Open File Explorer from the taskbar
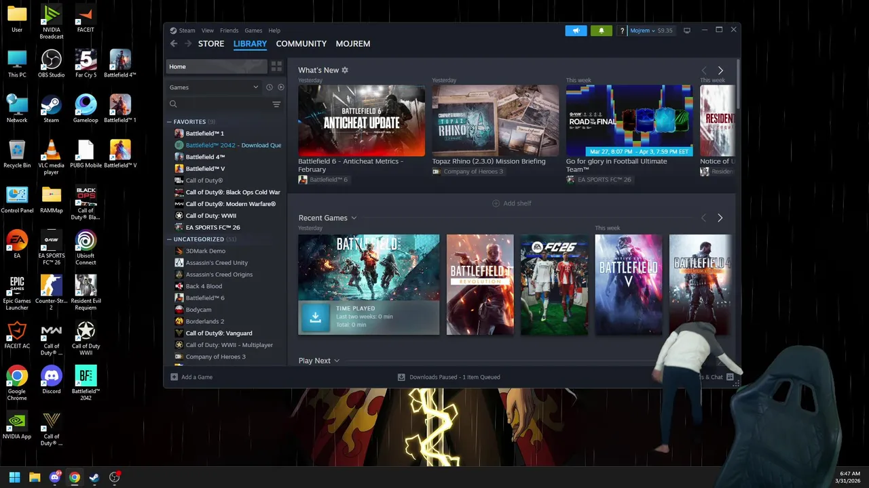 pyautogui.click(x=35, y=477)
